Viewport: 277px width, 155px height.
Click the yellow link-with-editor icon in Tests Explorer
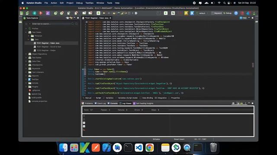coord(71,18)
